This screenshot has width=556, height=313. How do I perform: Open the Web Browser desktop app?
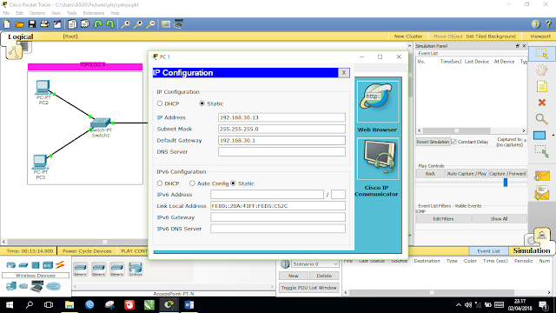coord(377,102)
